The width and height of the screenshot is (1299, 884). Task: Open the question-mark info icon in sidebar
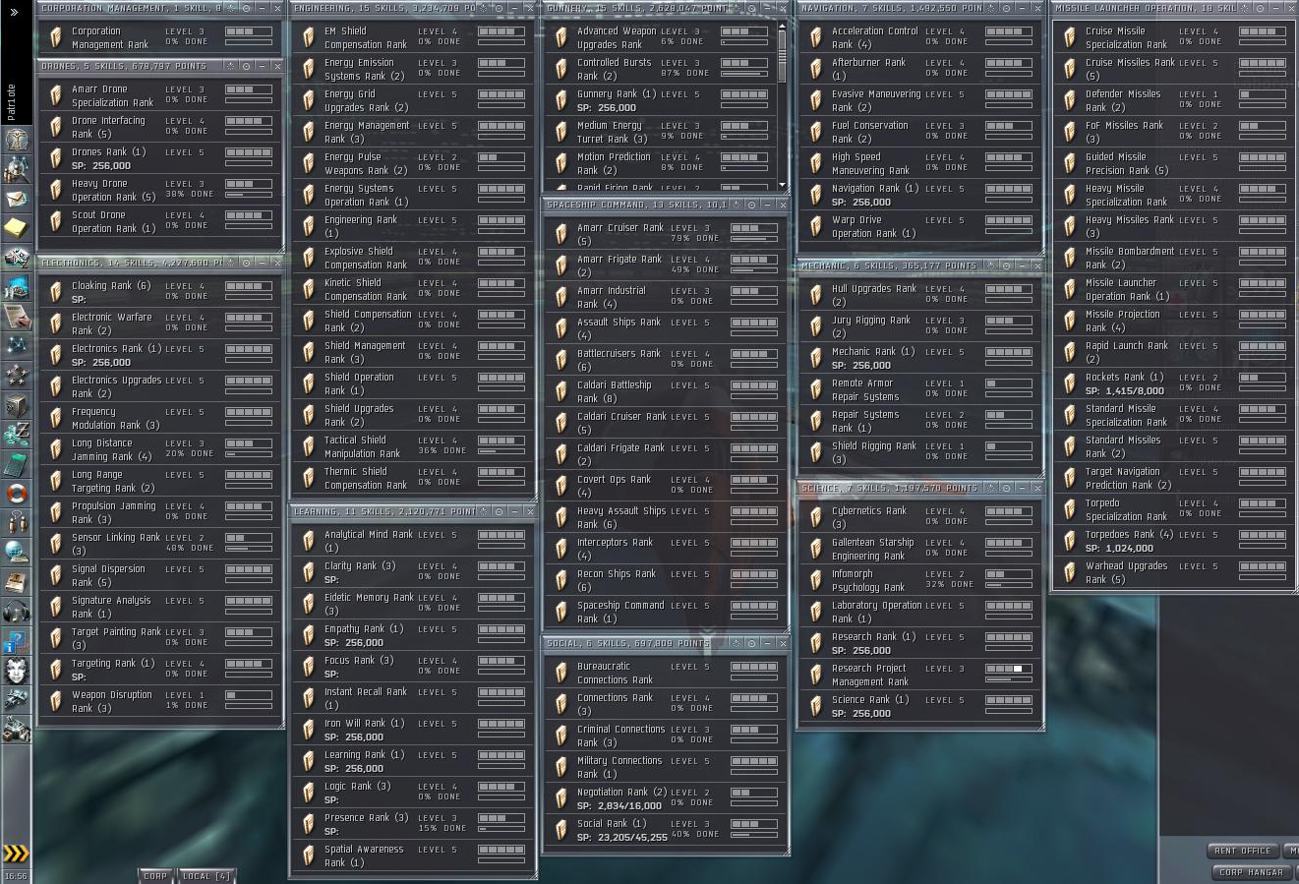17,641
